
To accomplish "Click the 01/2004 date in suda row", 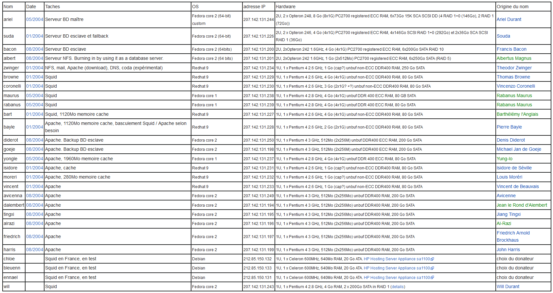I will [34, 36].
